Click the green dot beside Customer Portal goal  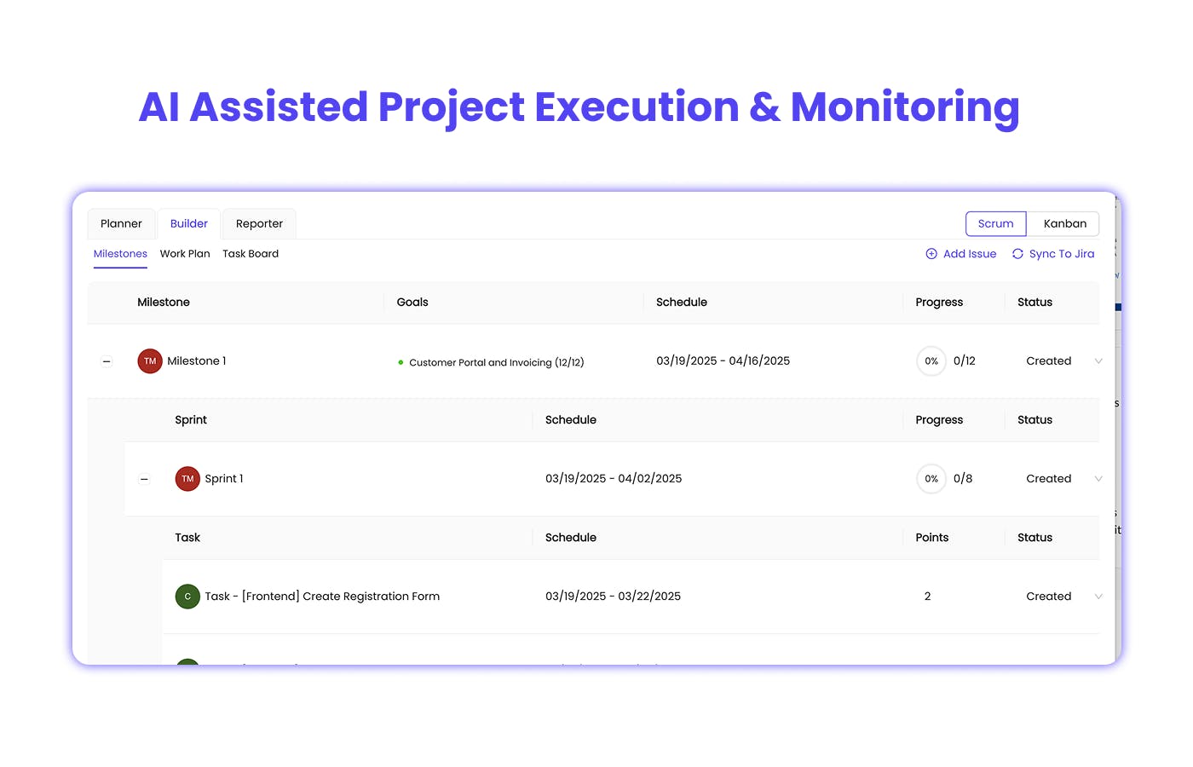click(x=401, y=362)
